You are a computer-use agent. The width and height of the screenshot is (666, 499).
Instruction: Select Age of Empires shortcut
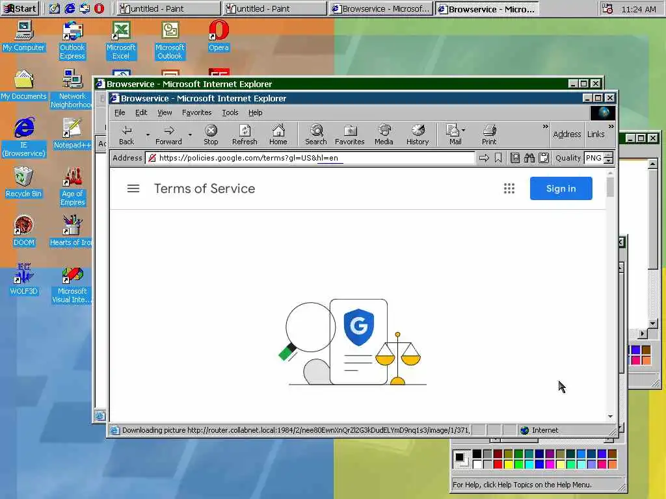[72, 186]
